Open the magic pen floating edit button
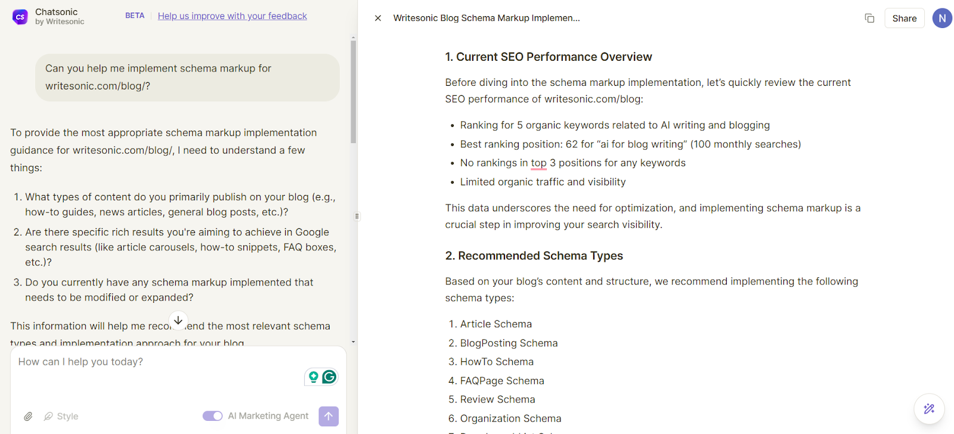The image size is (954, 434). [929, 409]
